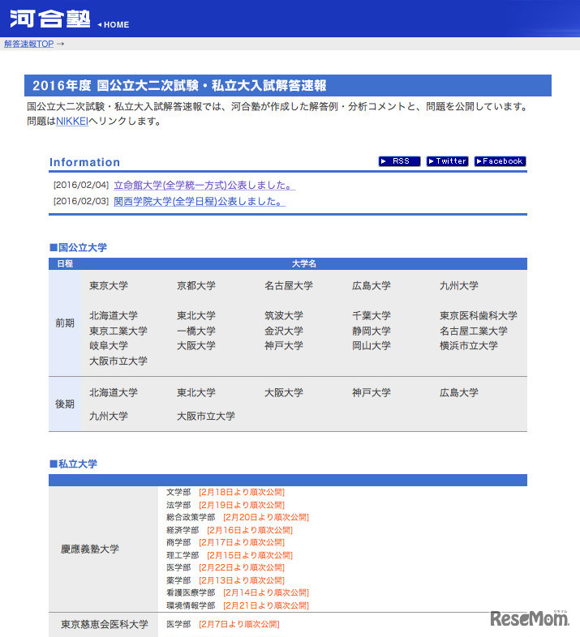Viewport: 580px width, 637px height.
Task: Select 名古屋工業大学
Action: [474, 331]
